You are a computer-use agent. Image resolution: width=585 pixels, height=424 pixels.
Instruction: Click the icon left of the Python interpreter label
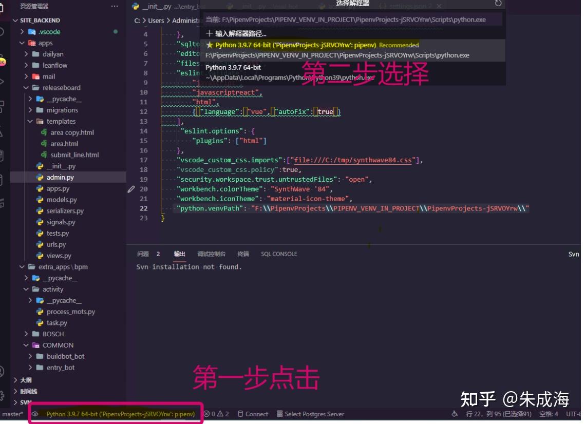coord(34,414)
